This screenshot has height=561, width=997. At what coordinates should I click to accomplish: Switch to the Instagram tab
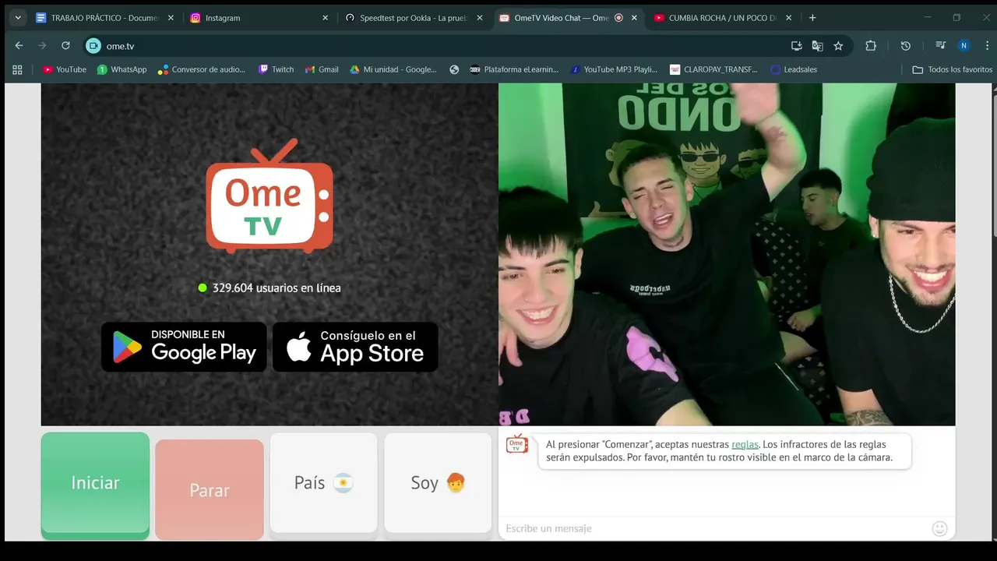259,17
